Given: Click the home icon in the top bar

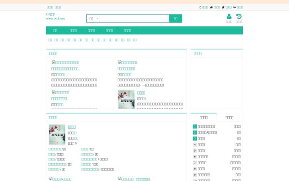Looking at the screenshot, I should click(212, 7).
